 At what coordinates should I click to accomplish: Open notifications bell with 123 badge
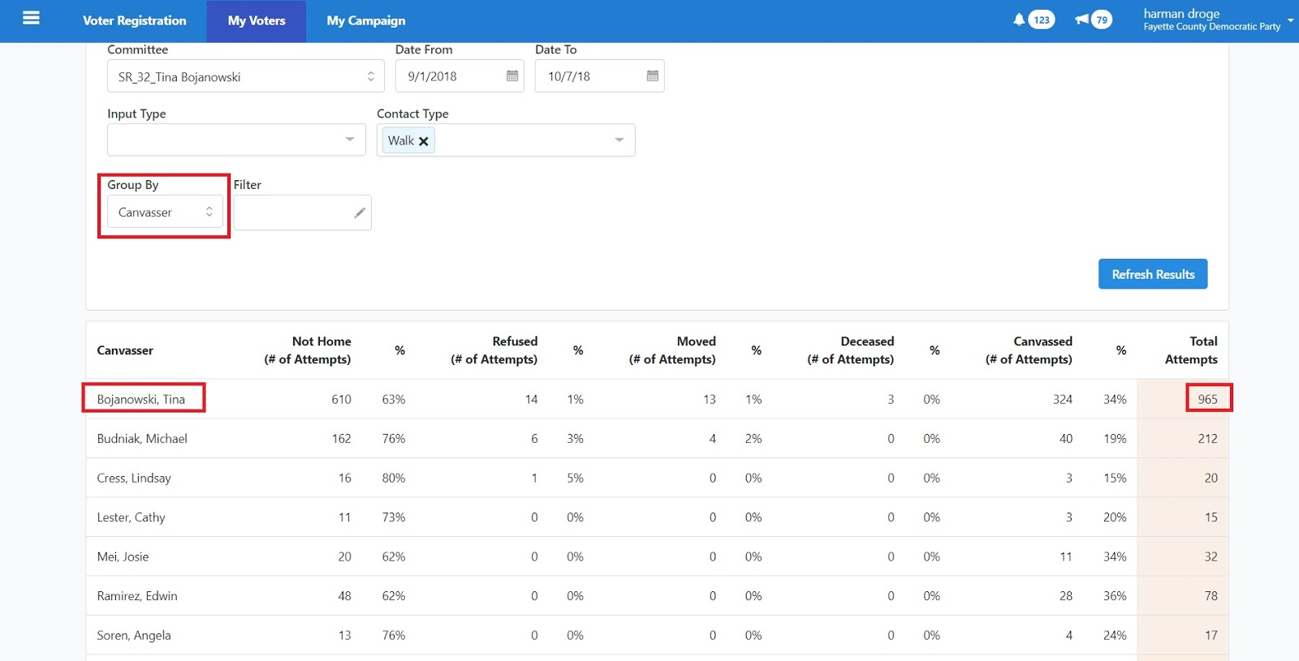coord(1034,19)
